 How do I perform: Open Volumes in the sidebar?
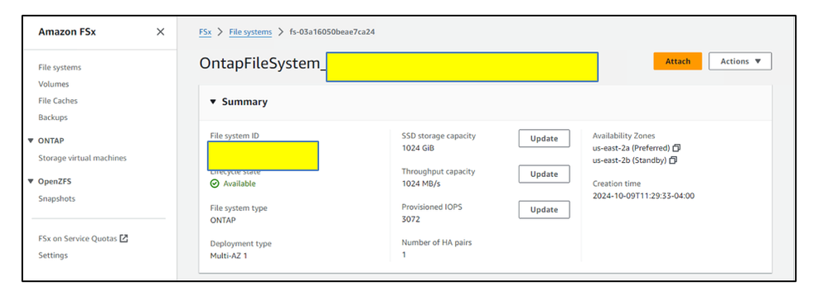click(53, 84)
